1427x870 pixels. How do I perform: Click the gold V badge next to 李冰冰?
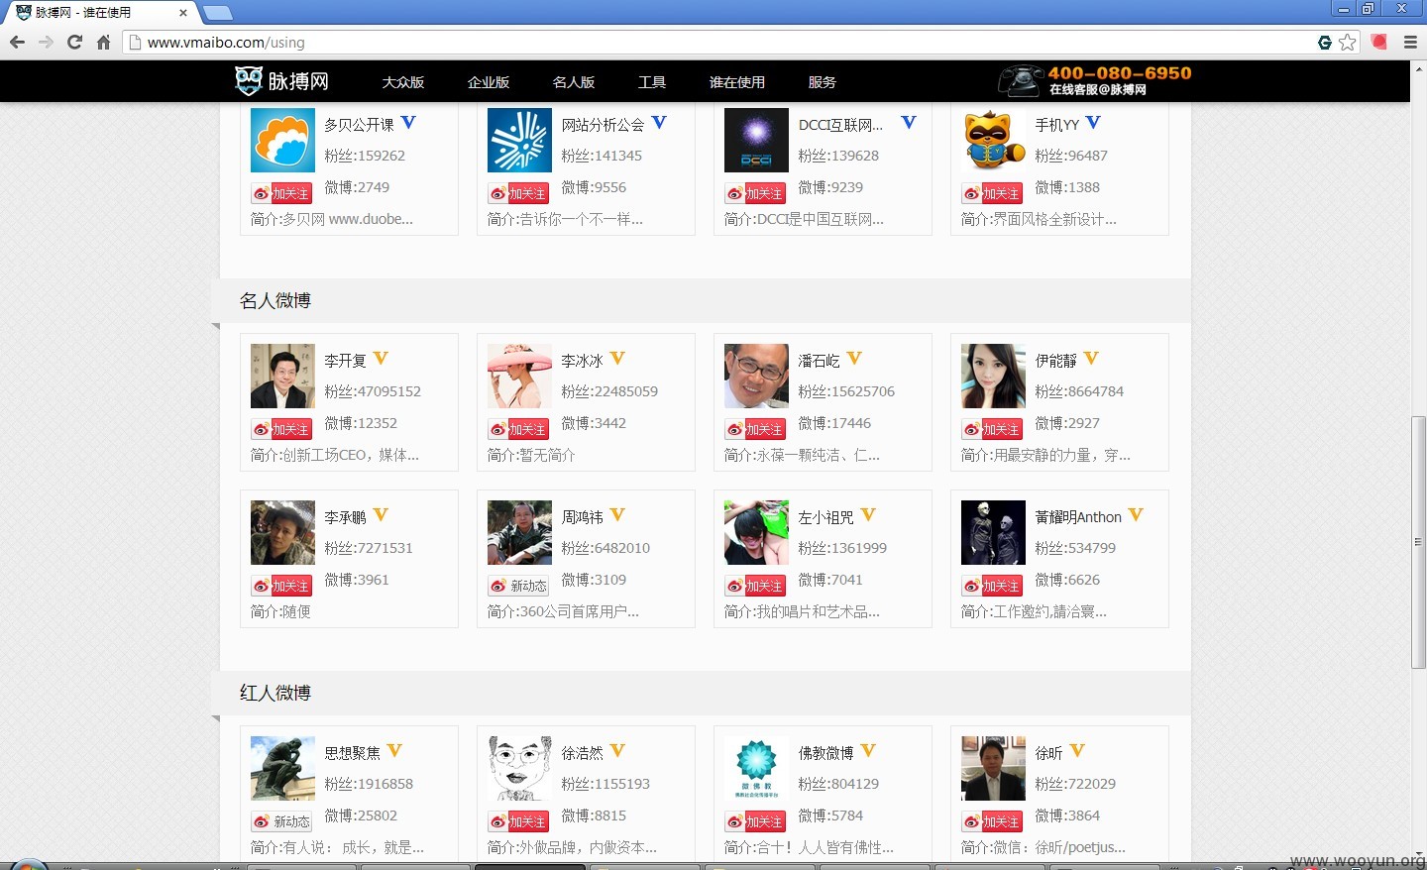click(x=617, y=359)
